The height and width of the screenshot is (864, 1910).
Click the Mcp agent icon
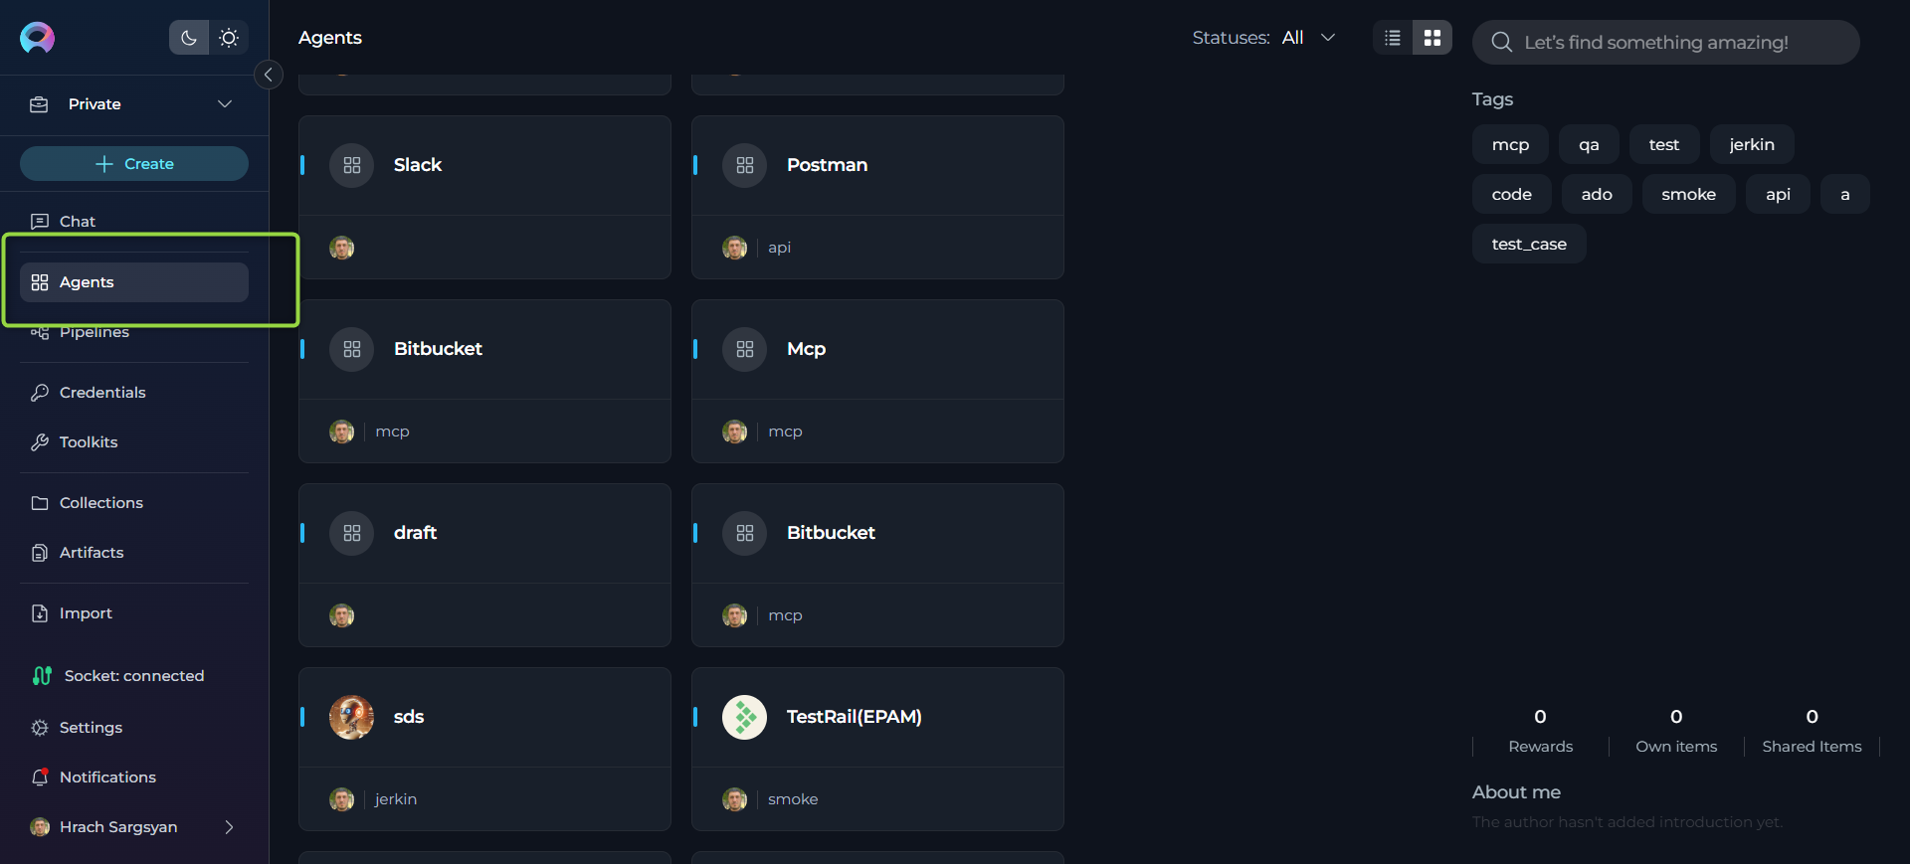pyautogui.click(x=745, y=349)
